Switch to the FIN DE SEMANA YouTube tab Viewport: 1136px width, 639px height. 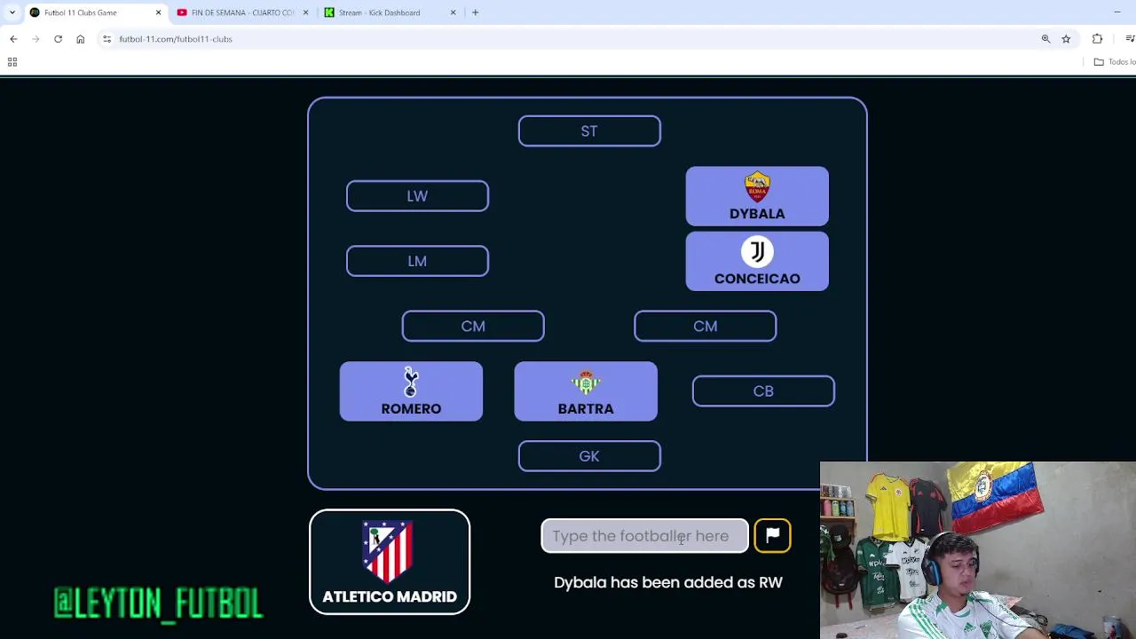241,12
